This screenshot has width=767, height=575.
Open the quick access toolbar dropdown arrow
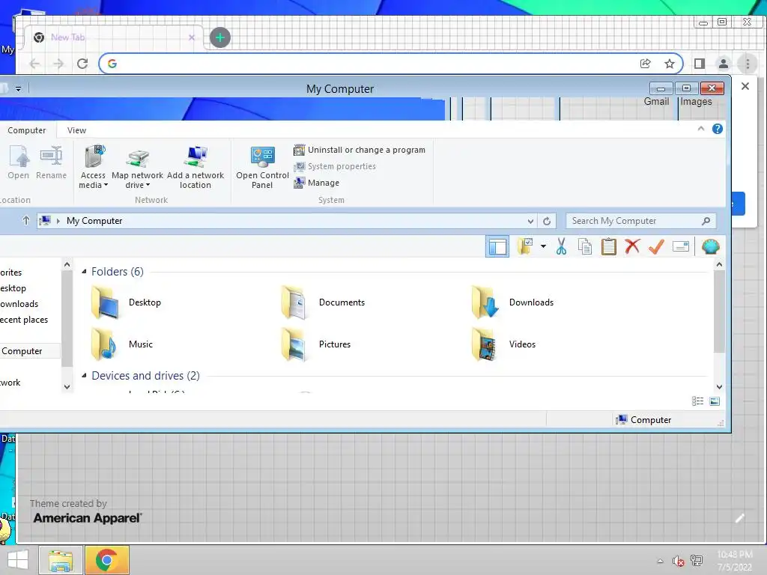pos(18,89)
